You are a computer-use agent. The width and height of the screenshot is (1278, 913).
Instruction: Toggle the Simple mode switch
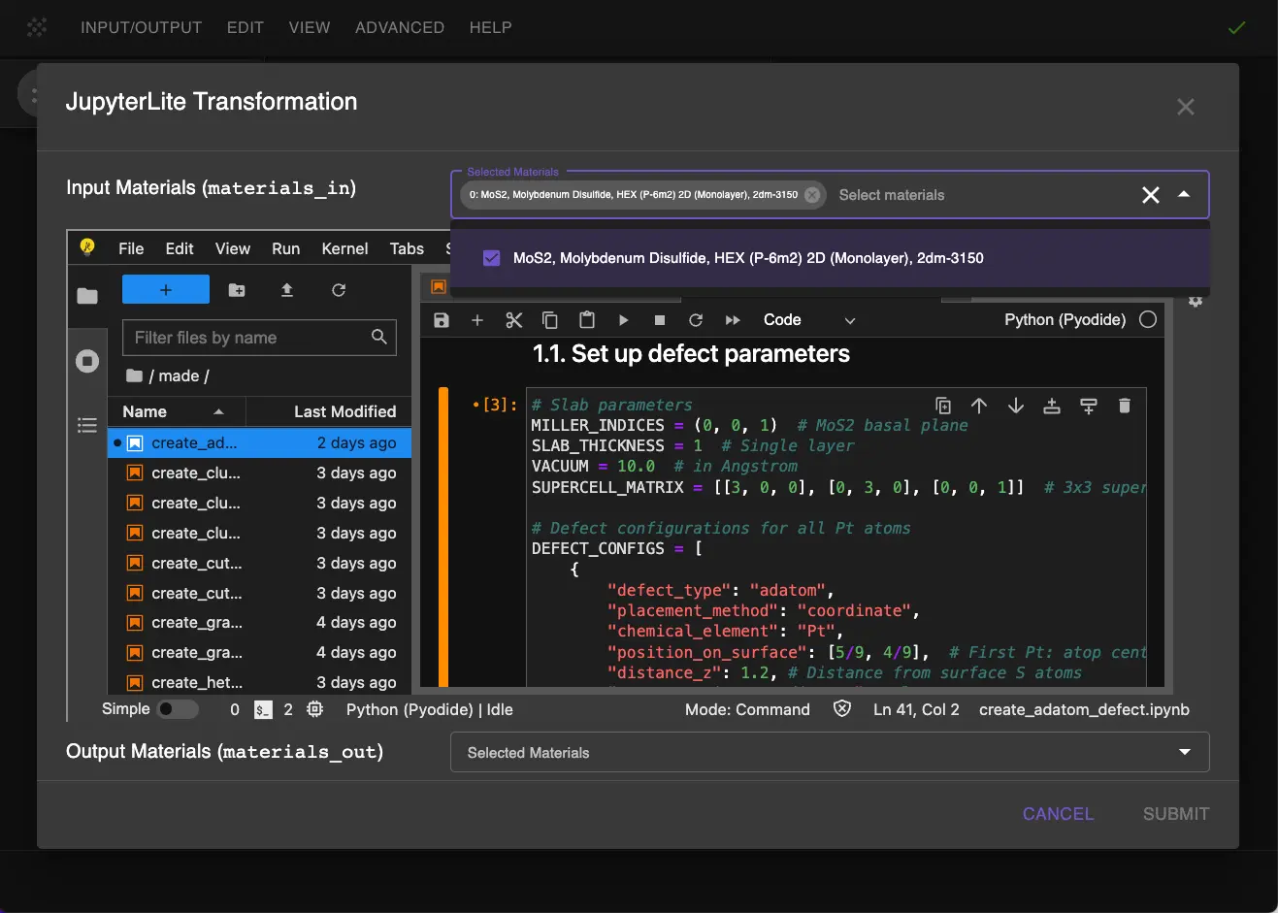tap(178, 709)
